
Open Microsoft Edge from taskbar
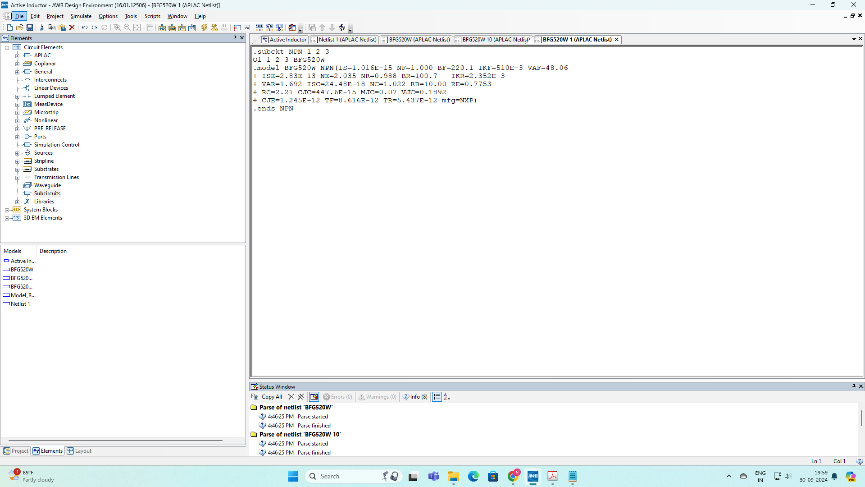tap(473, 476)
